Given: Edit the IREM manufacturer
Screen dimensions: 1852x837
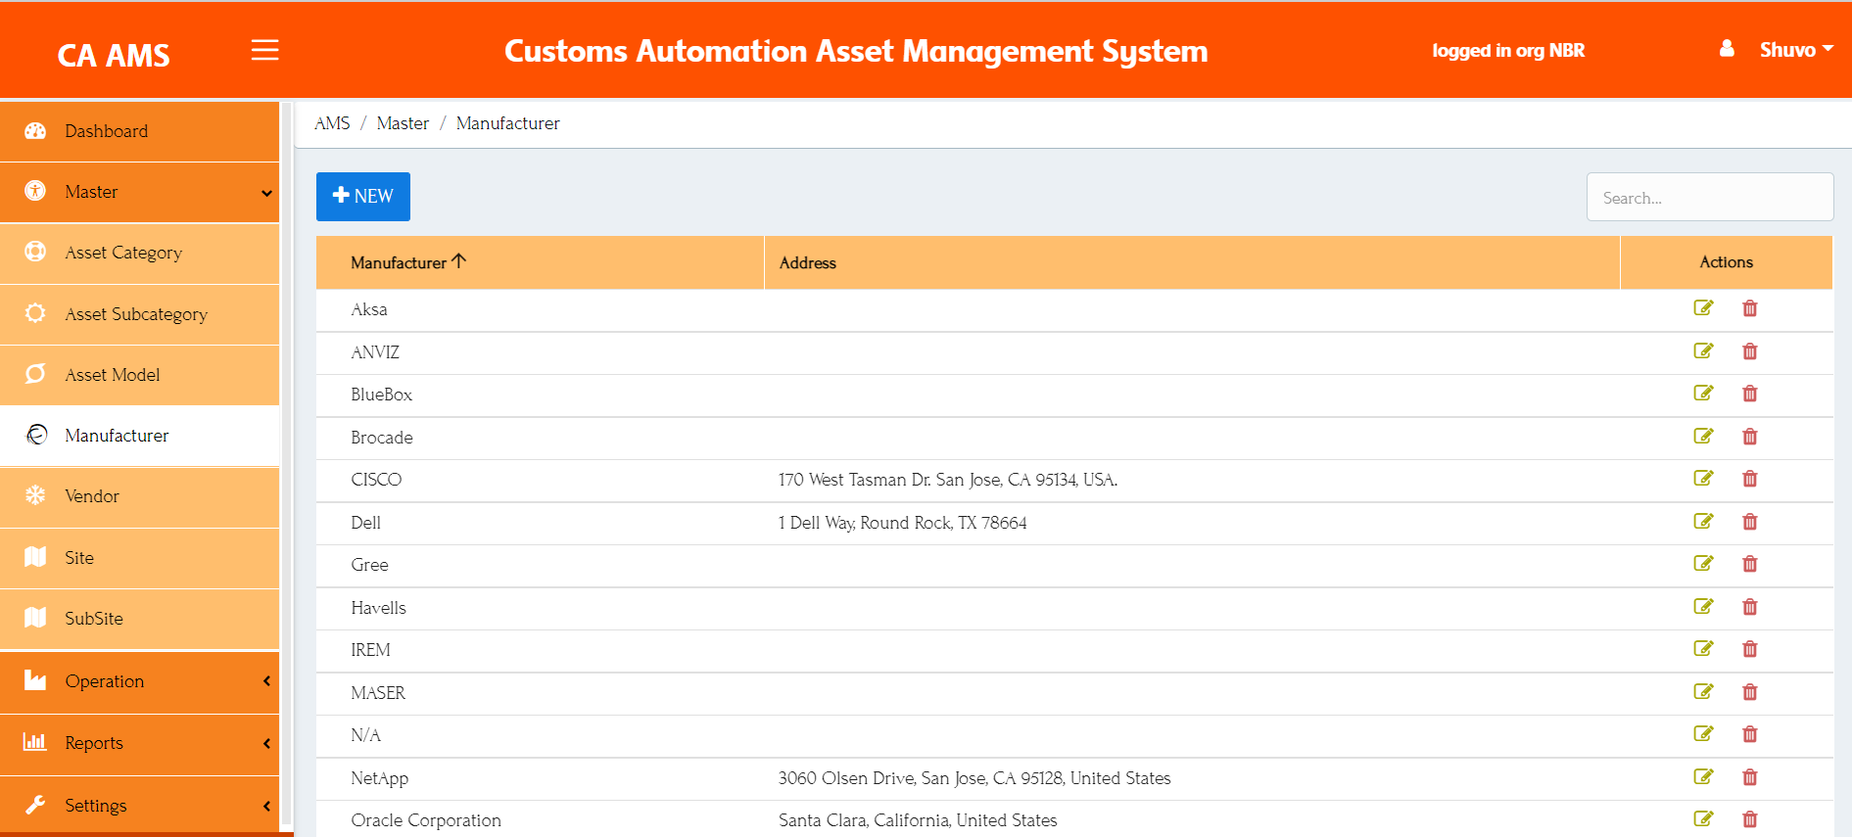Looking at the screenshot, I should [1704, 649].
